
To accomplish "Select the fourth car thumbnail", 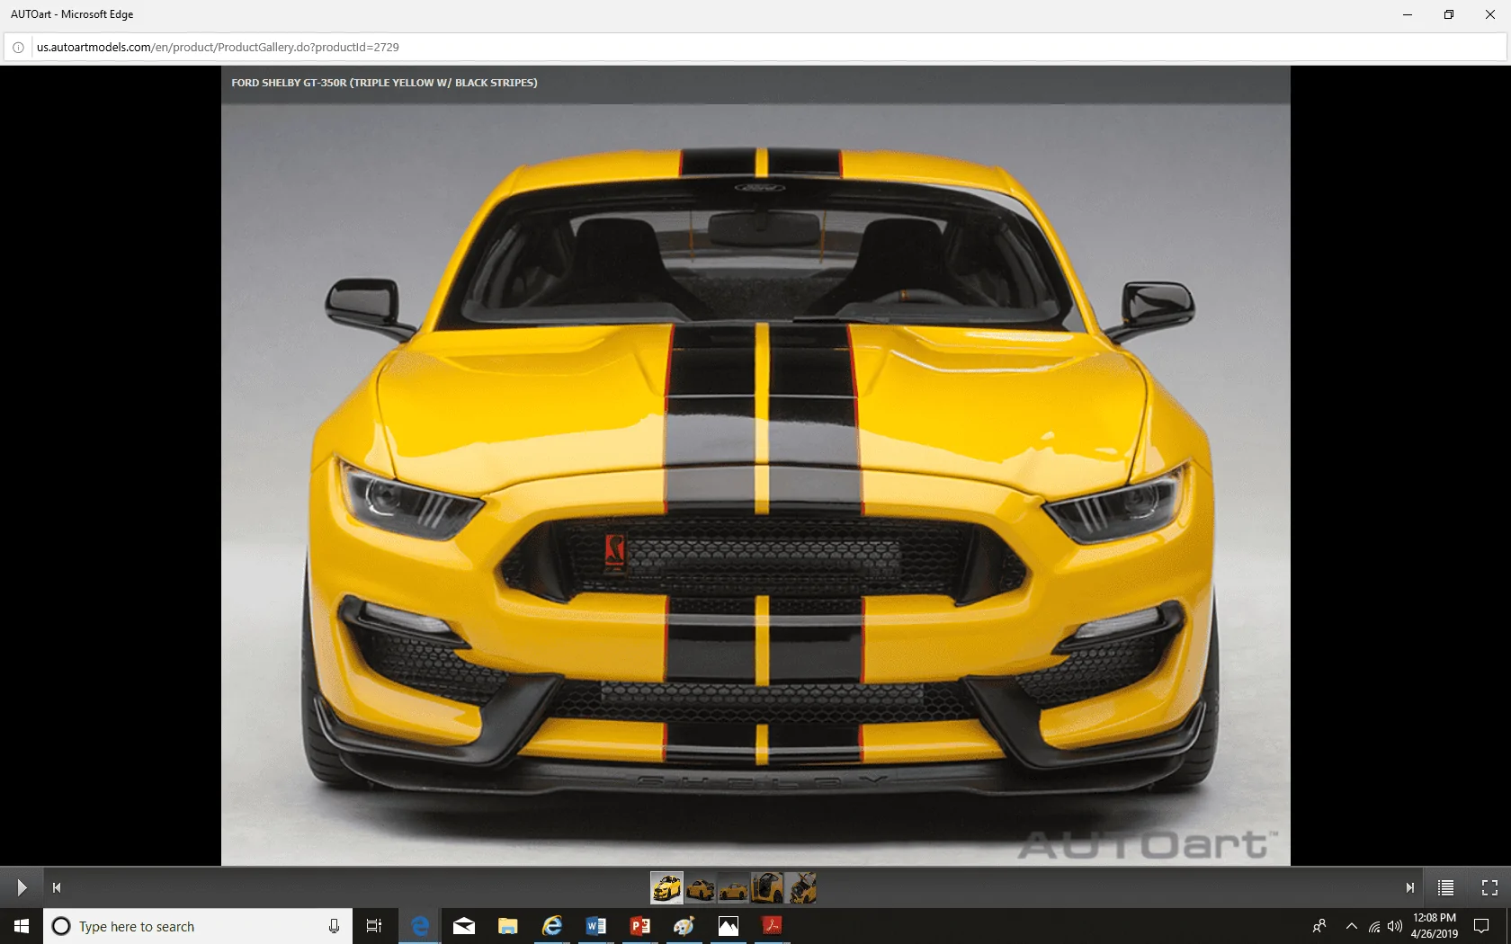I will [767, 887].
